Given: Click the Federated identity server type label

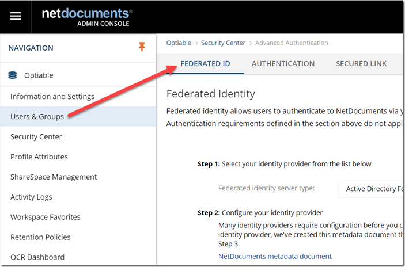Looking at the screenshot, I should point(266,188).
